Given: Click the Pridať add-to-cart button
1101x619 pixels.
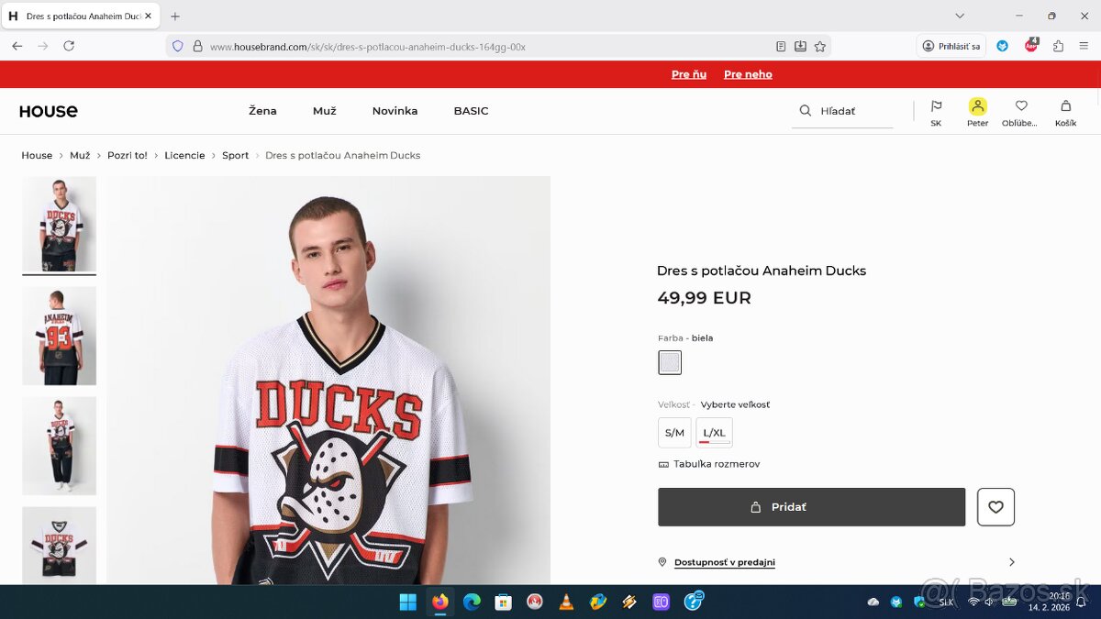Looking at the screenshot, I should tap(811, 506).
